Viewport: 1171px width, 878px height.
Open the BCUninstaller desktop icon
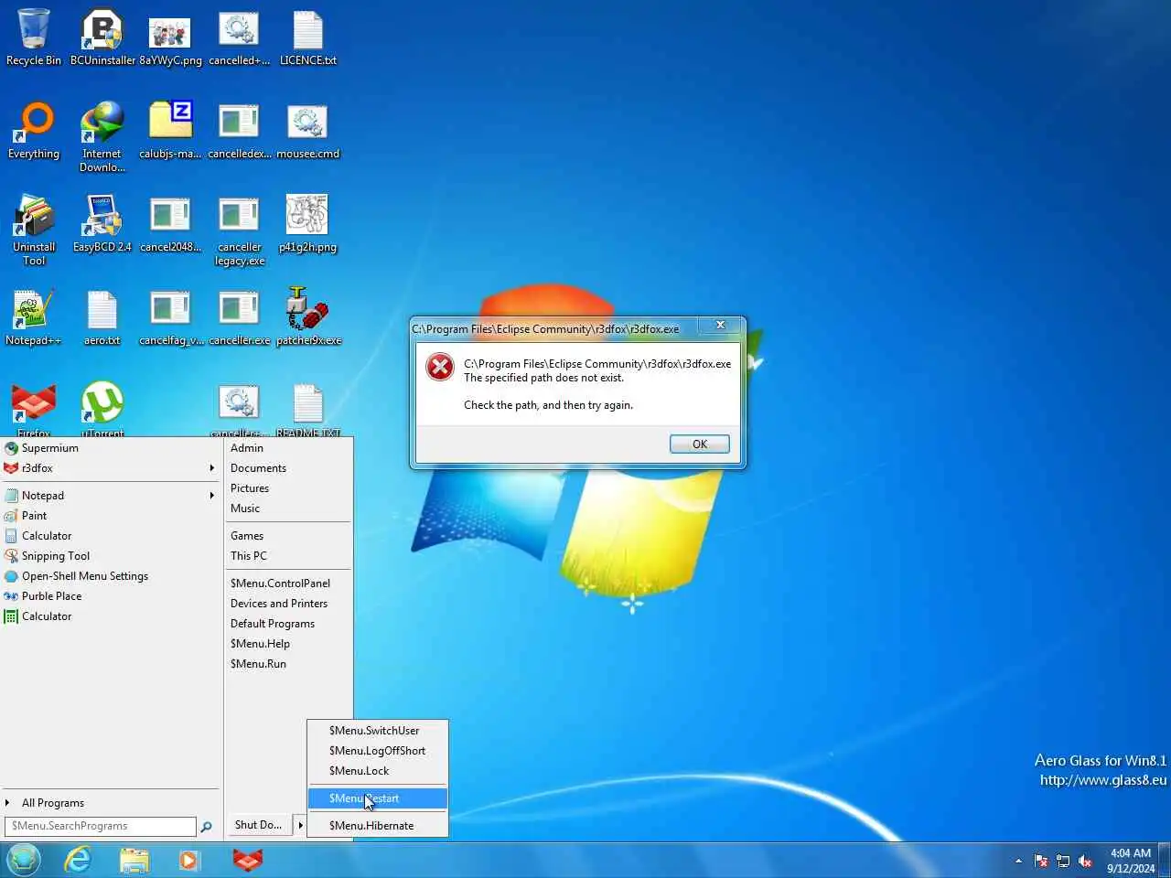[x=102, y=37]
